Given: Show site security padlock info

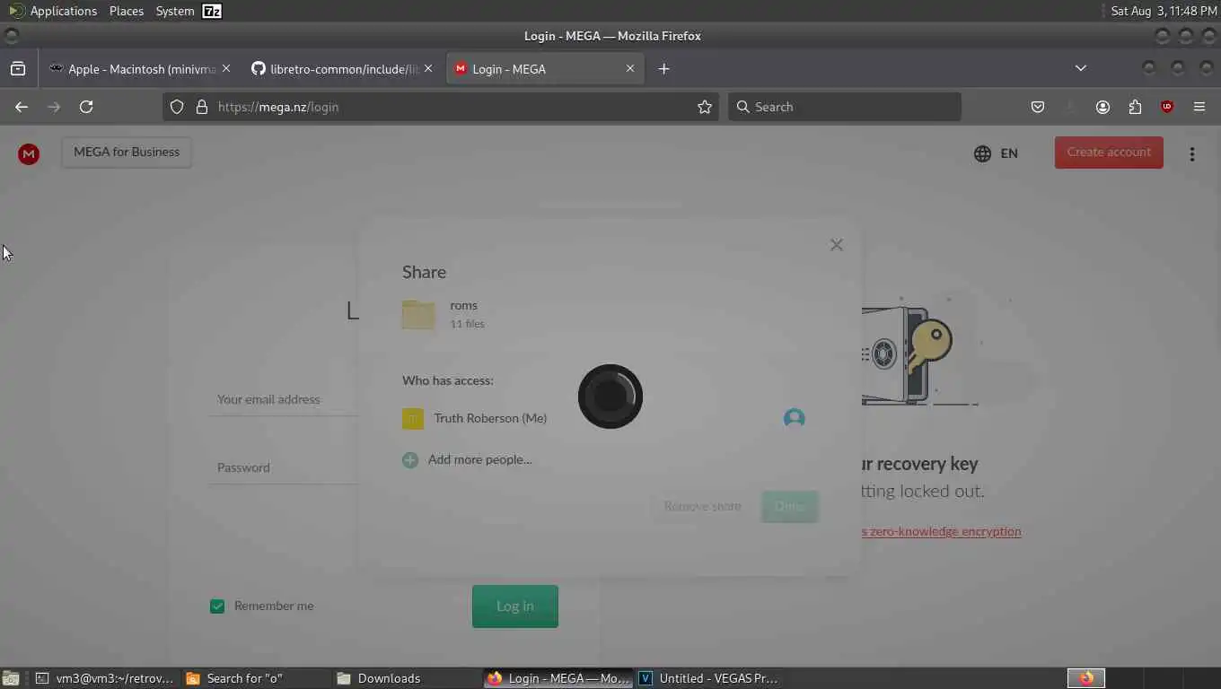Looking at the screenshot, I should (x=202, y=107).
